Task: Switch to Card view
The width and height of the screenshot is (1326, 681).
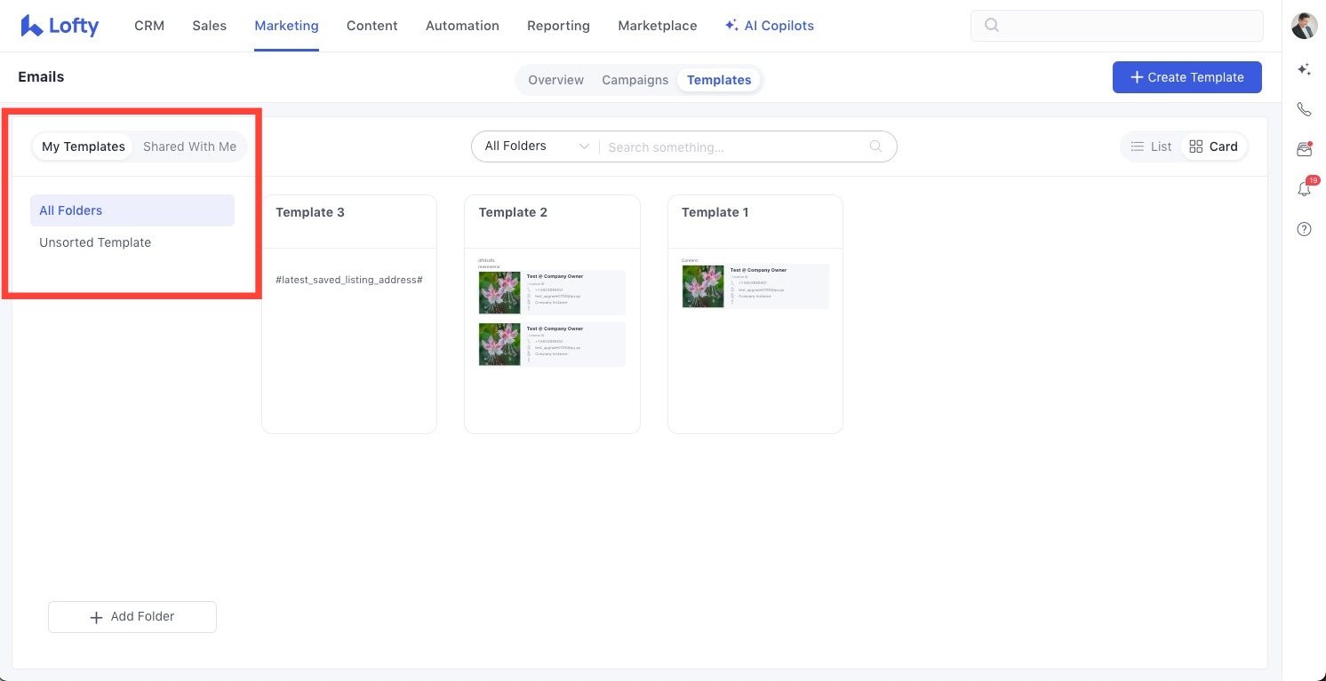Action: 1213,146
